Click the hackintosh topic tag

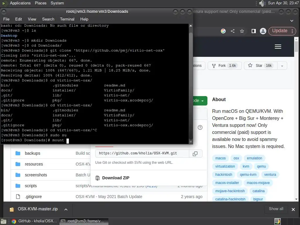(224, 175)
